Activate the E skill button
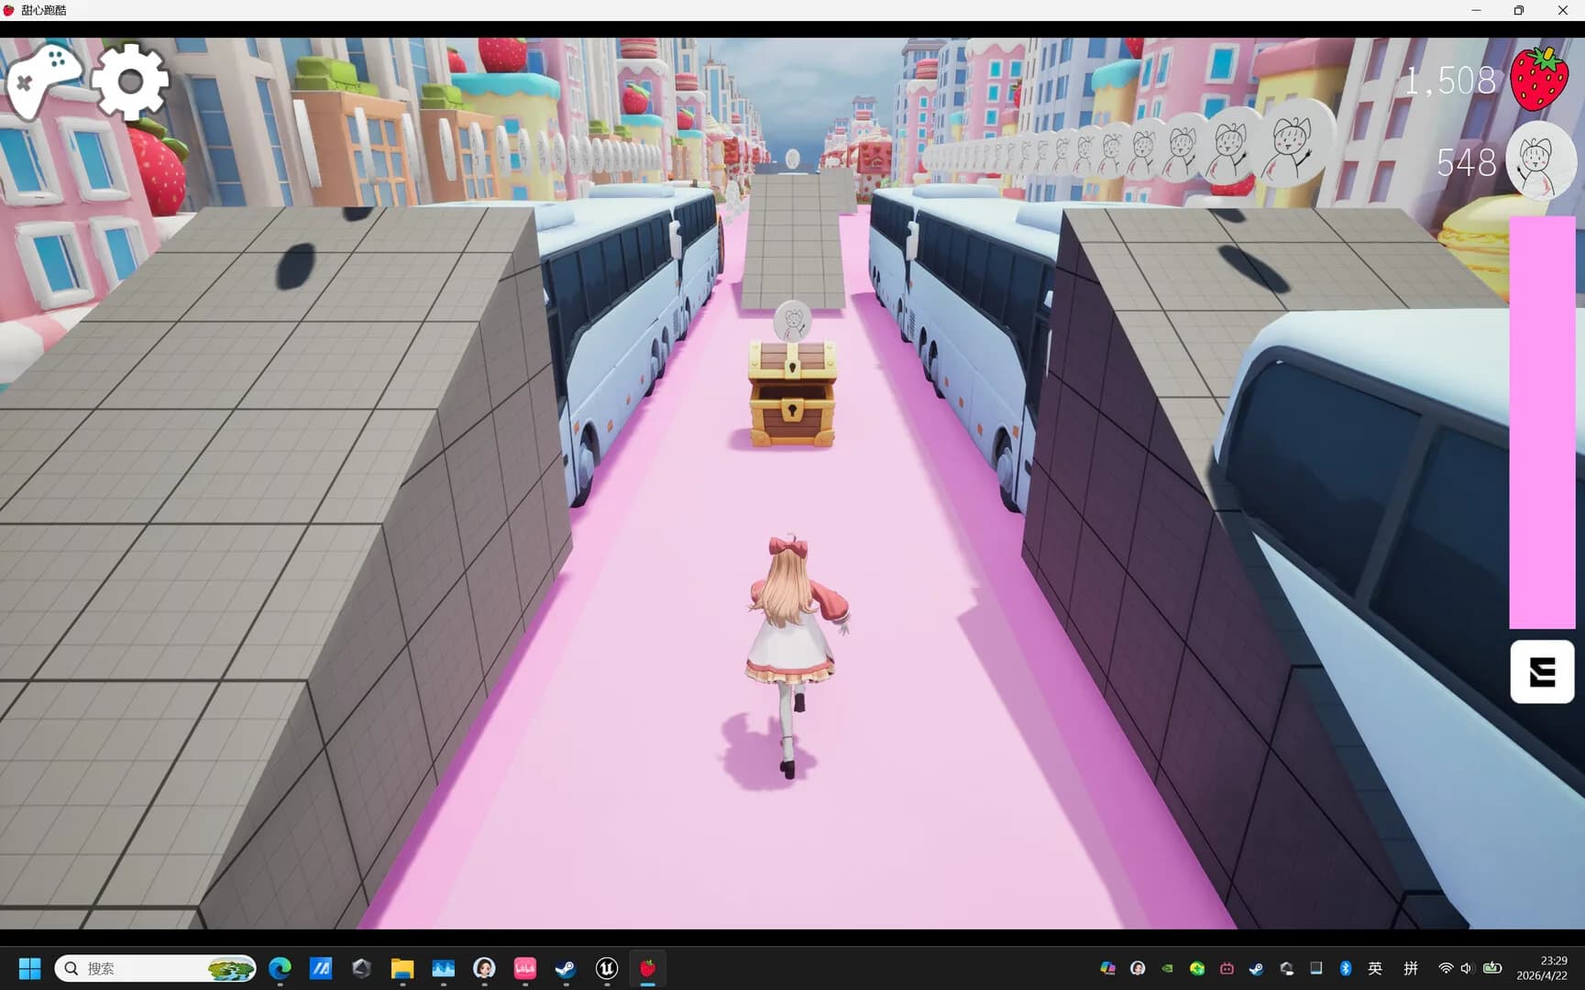 pos(1542,672)
